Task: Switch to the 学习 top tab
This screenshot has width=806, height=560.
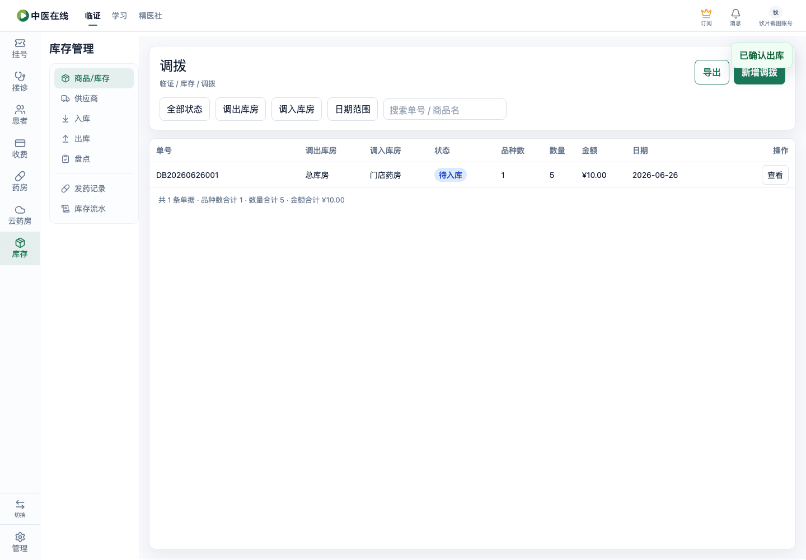Action: (x=120, y=16)
